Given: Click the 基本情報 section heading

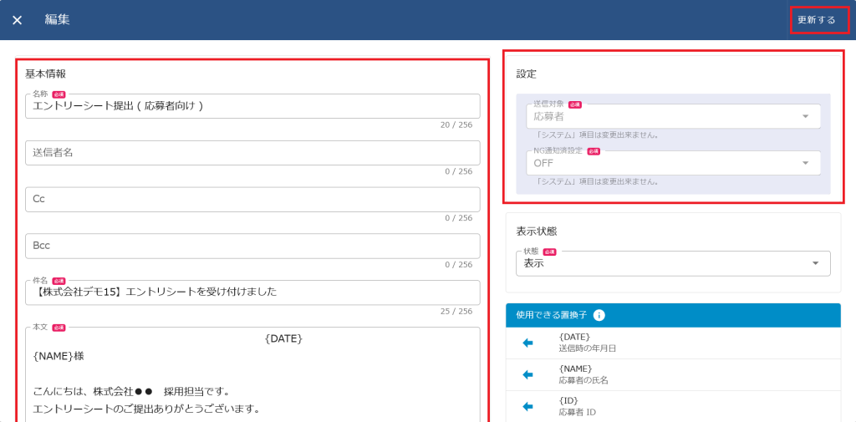Looking at the screenshot, I should coord(45,74).
